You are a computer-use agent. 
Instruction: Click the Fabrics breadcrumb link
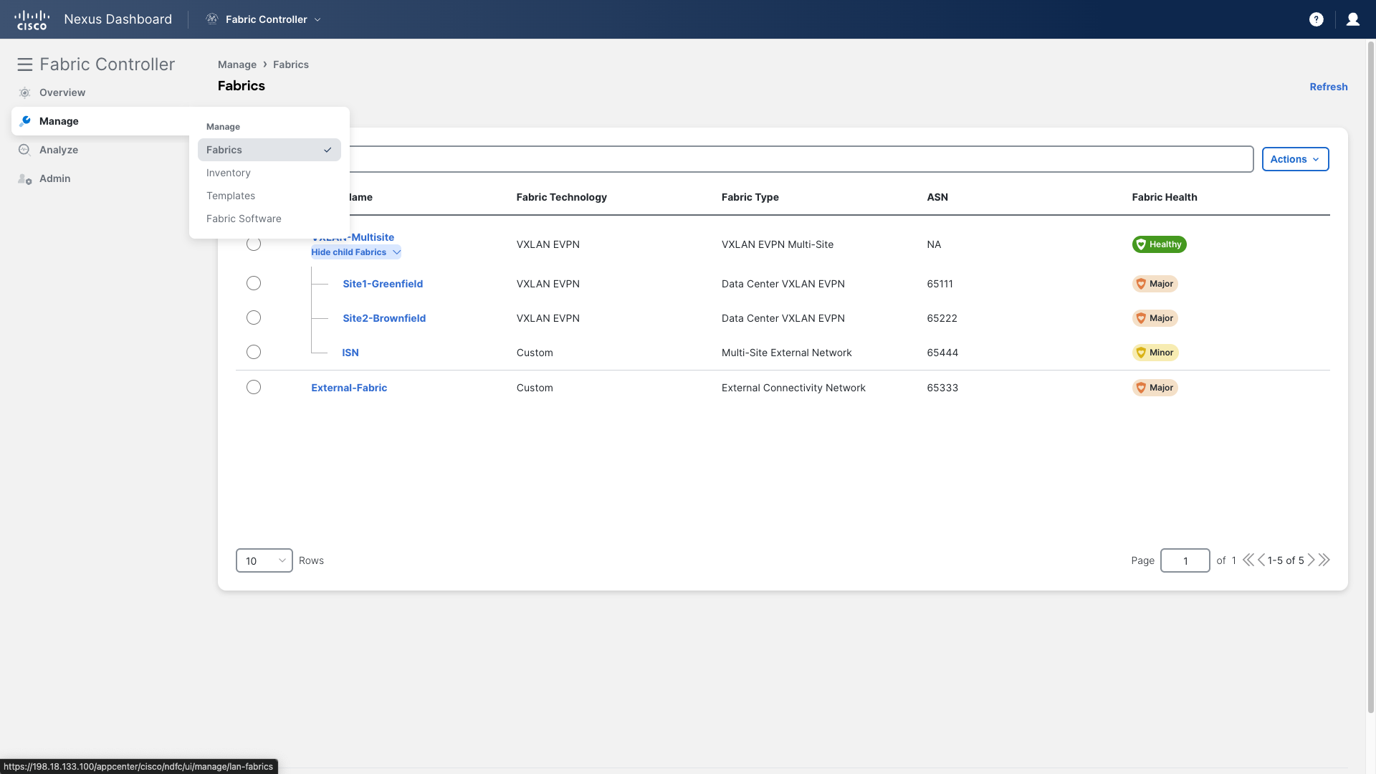[x=291, y=64]
